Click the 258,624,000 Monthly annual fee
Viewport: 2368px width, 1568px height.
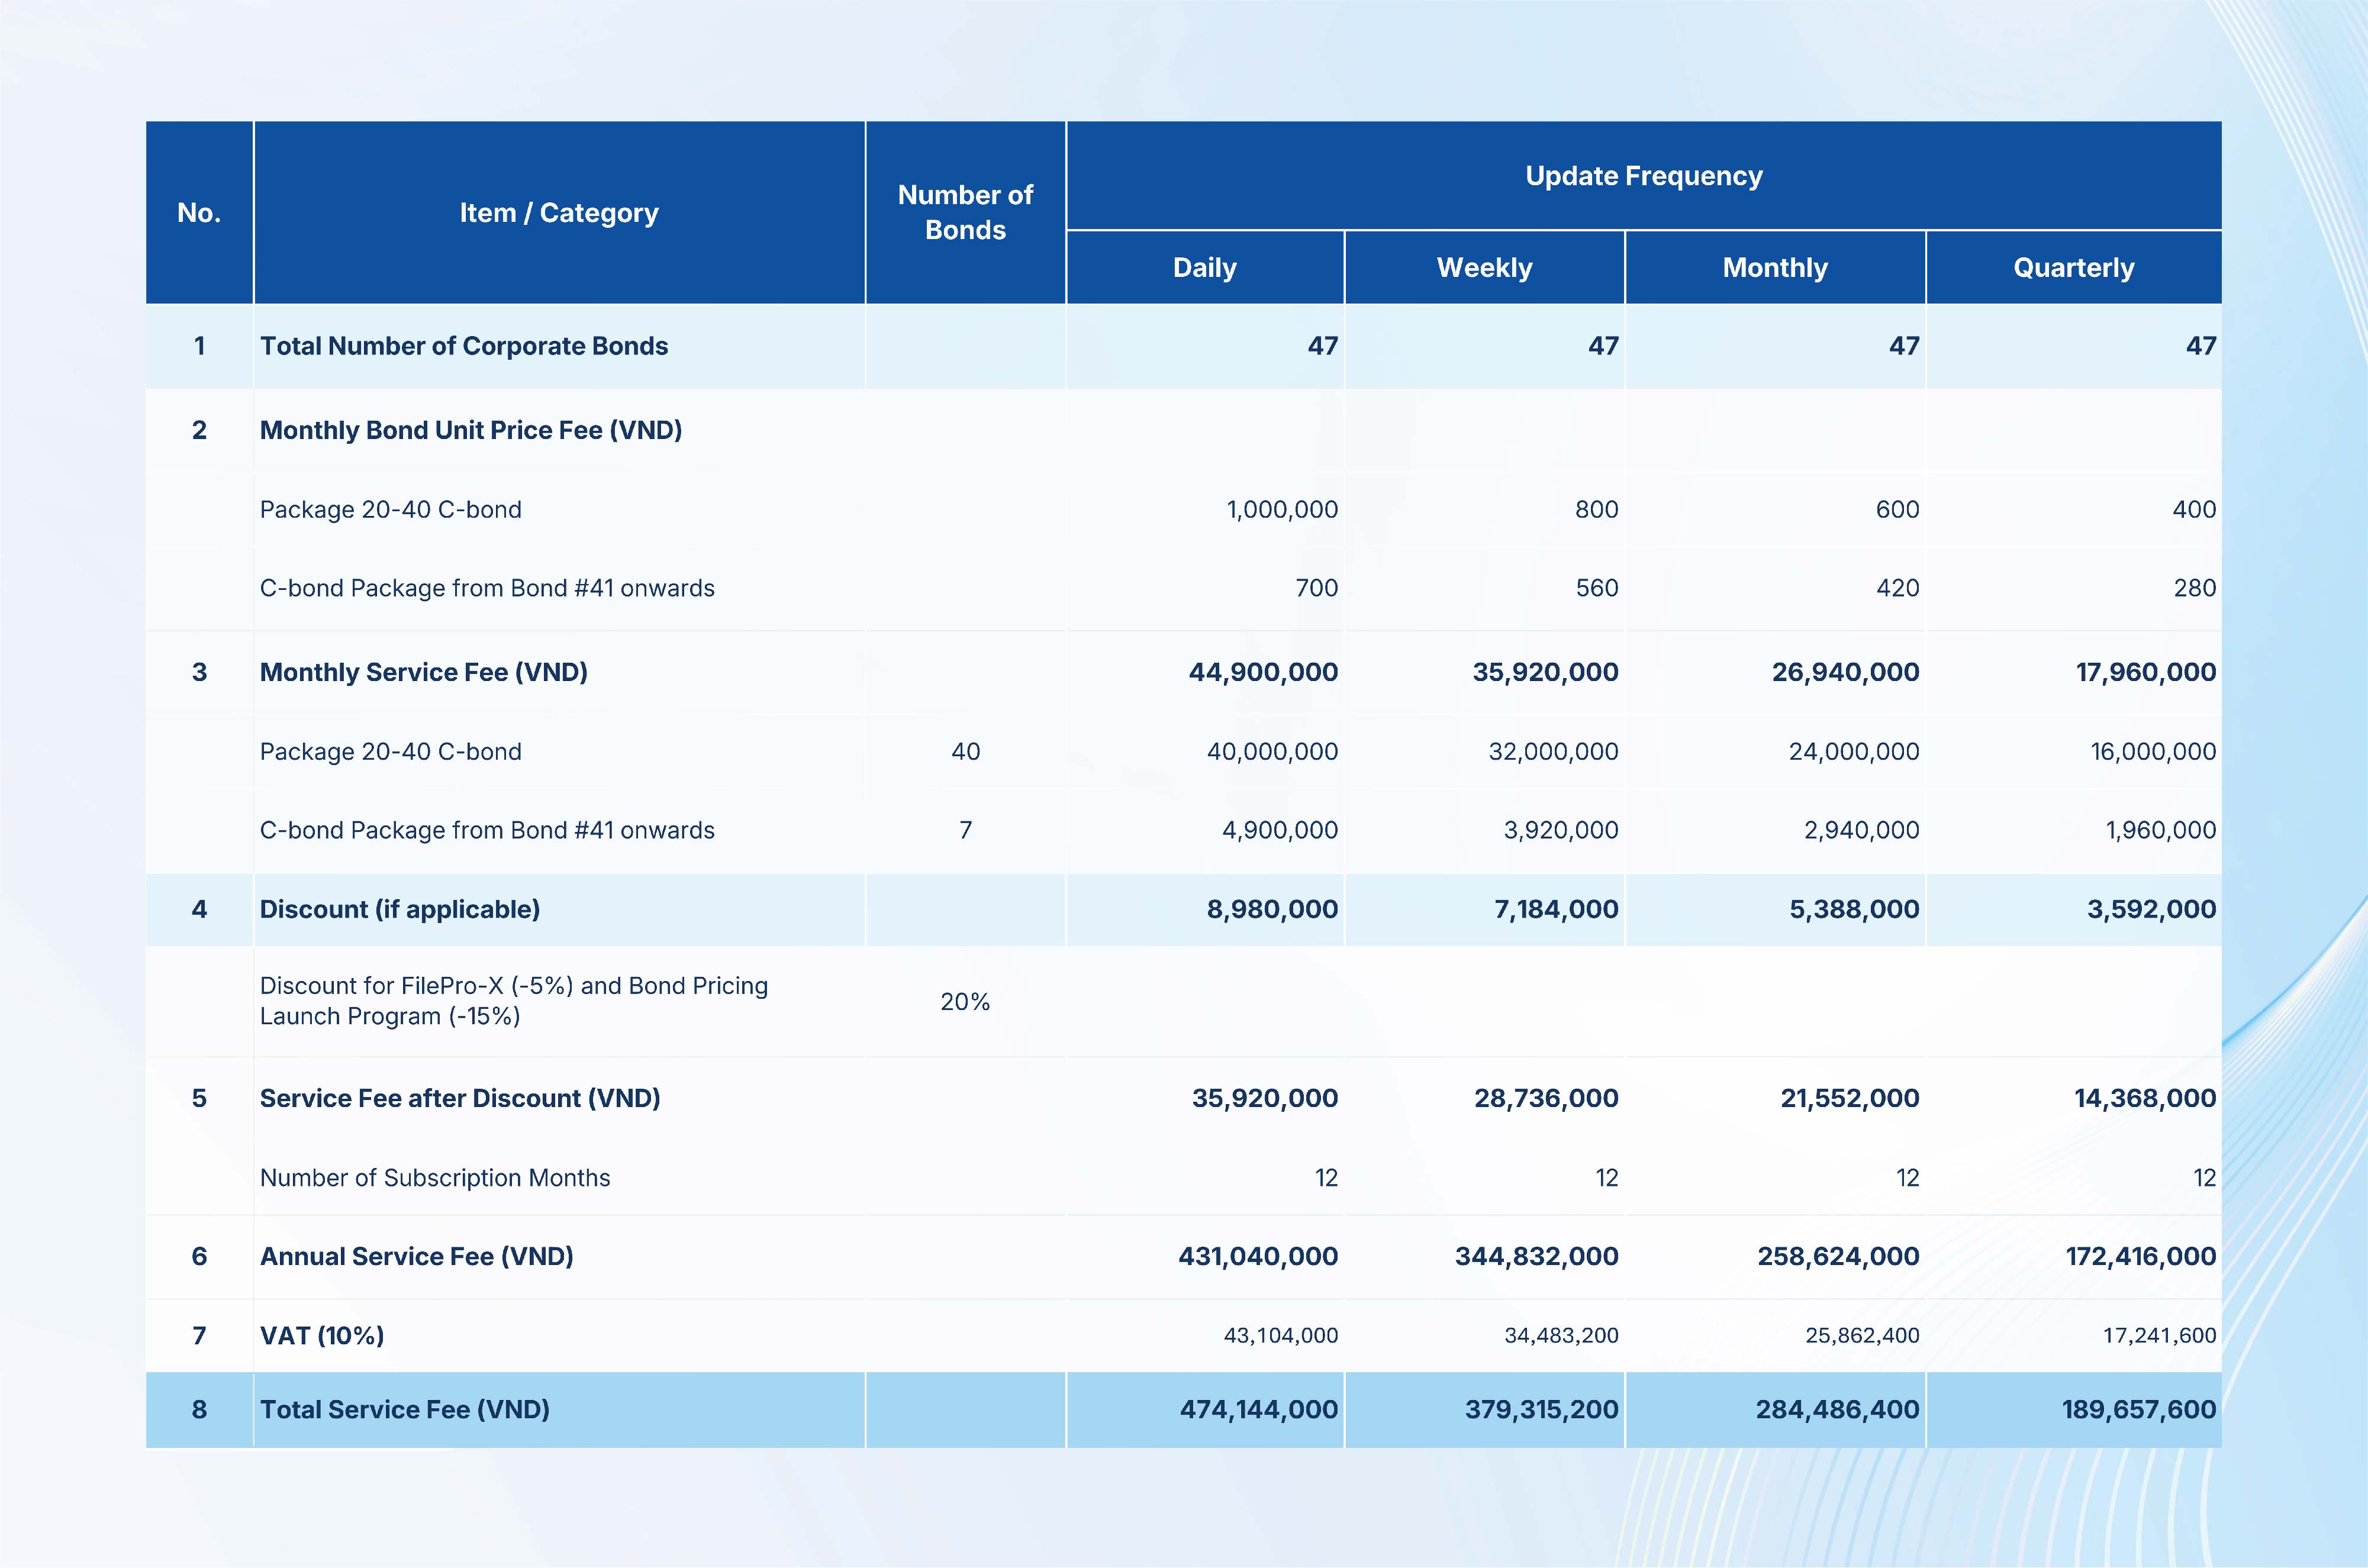coord(1837,1256)
